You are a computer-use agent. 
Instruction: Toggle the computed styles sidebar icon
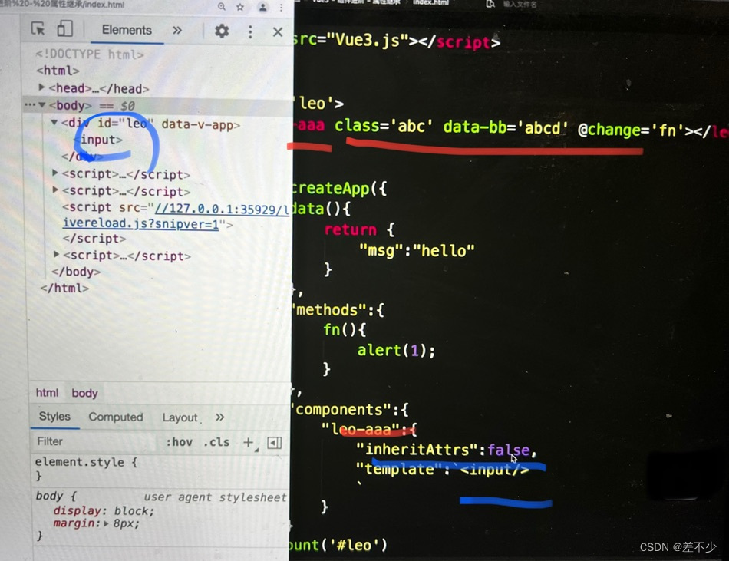click(274, 443)
